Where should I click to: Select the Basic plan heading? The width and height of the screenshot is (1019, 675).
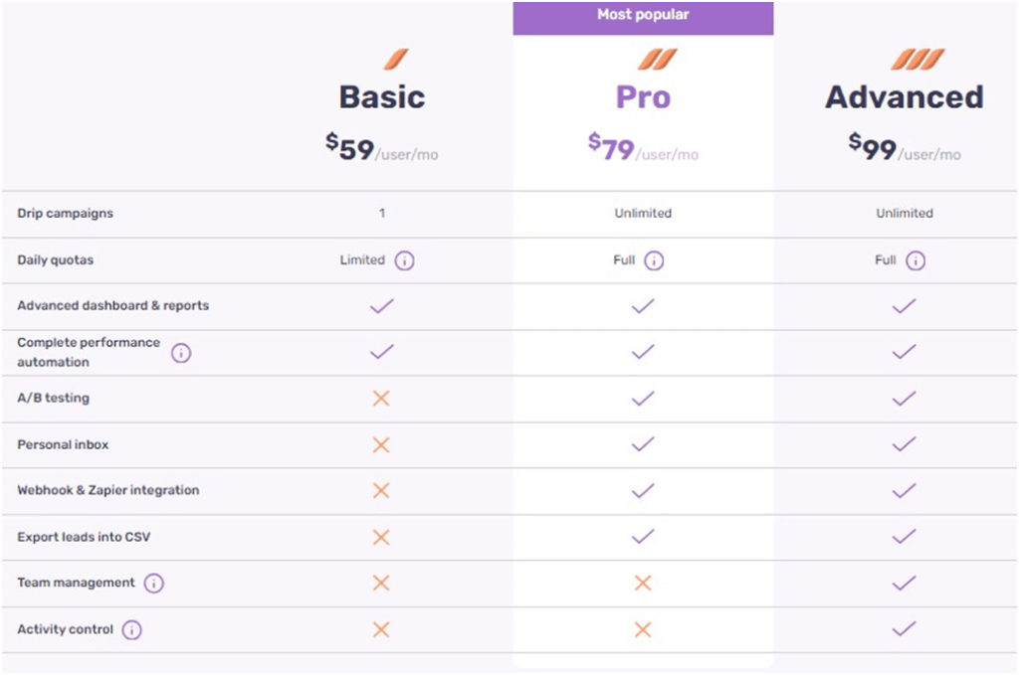point(382,97)
